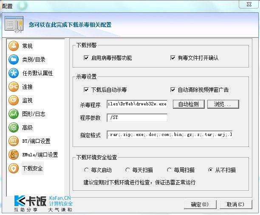Click the 自动检测 button

click(189, 105)
